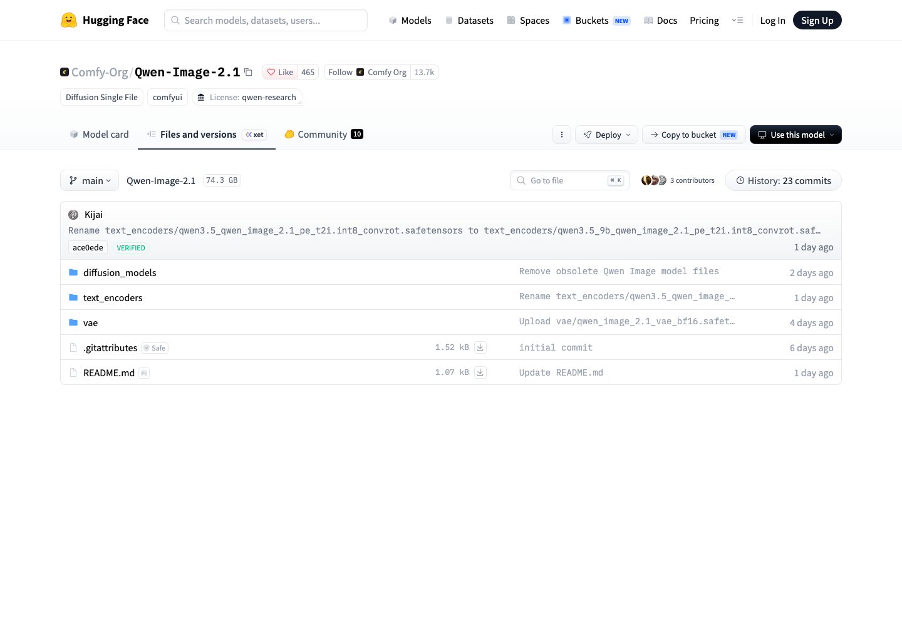Focus the search models input field
The width and height of the screenshot is (902, 626).
[266, 20]
